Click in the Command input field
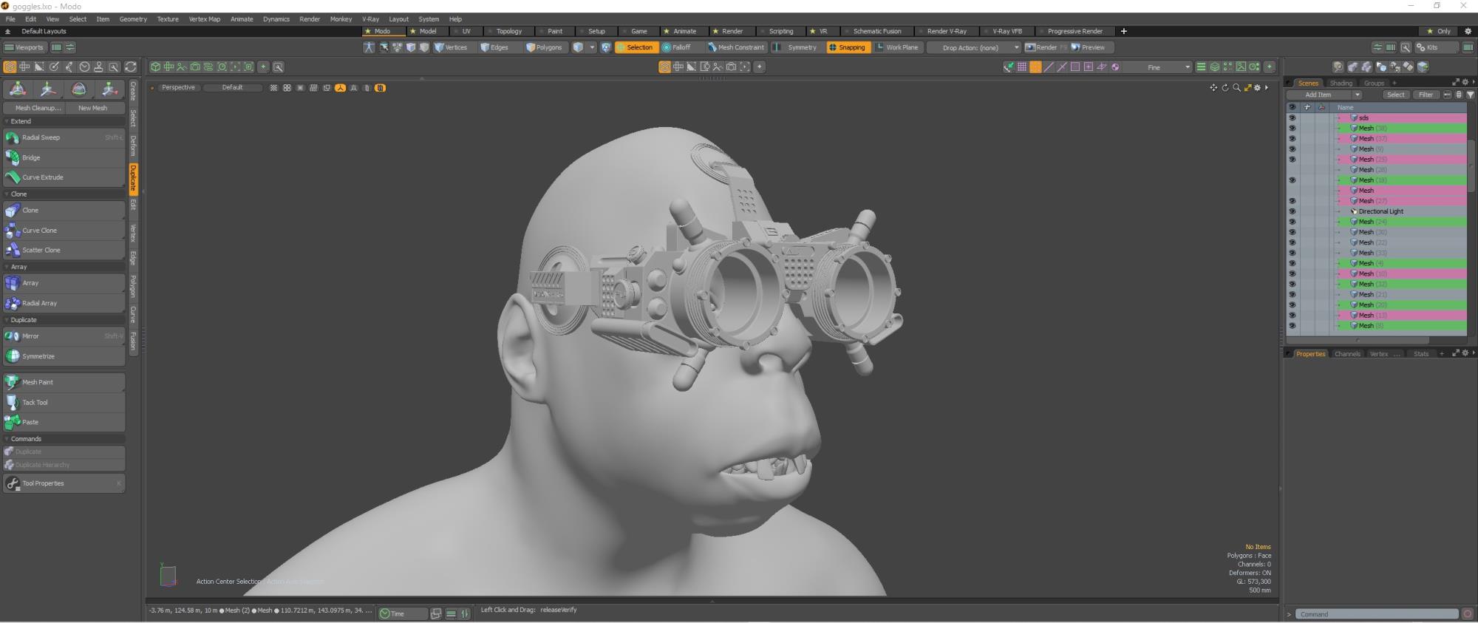 pos(1377,614)
